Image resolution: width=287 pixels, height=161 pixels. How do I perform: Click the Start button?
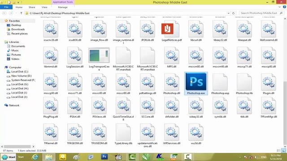click(8, 157)
